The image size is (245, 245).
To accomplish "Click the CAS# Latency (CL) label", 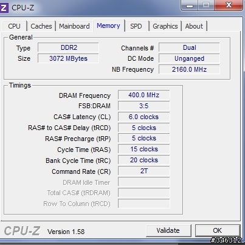I will (82, 117).
